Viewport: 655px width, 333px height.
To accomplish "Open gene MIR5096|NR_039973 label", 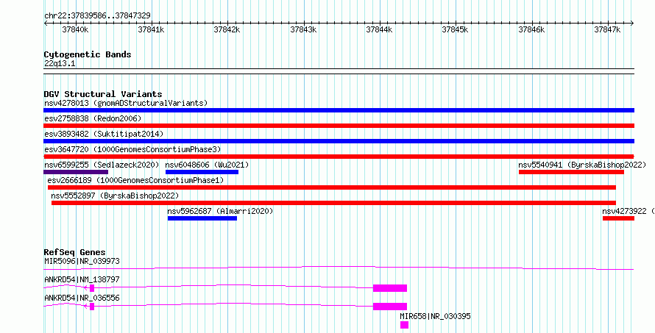I will click(82, 261).
